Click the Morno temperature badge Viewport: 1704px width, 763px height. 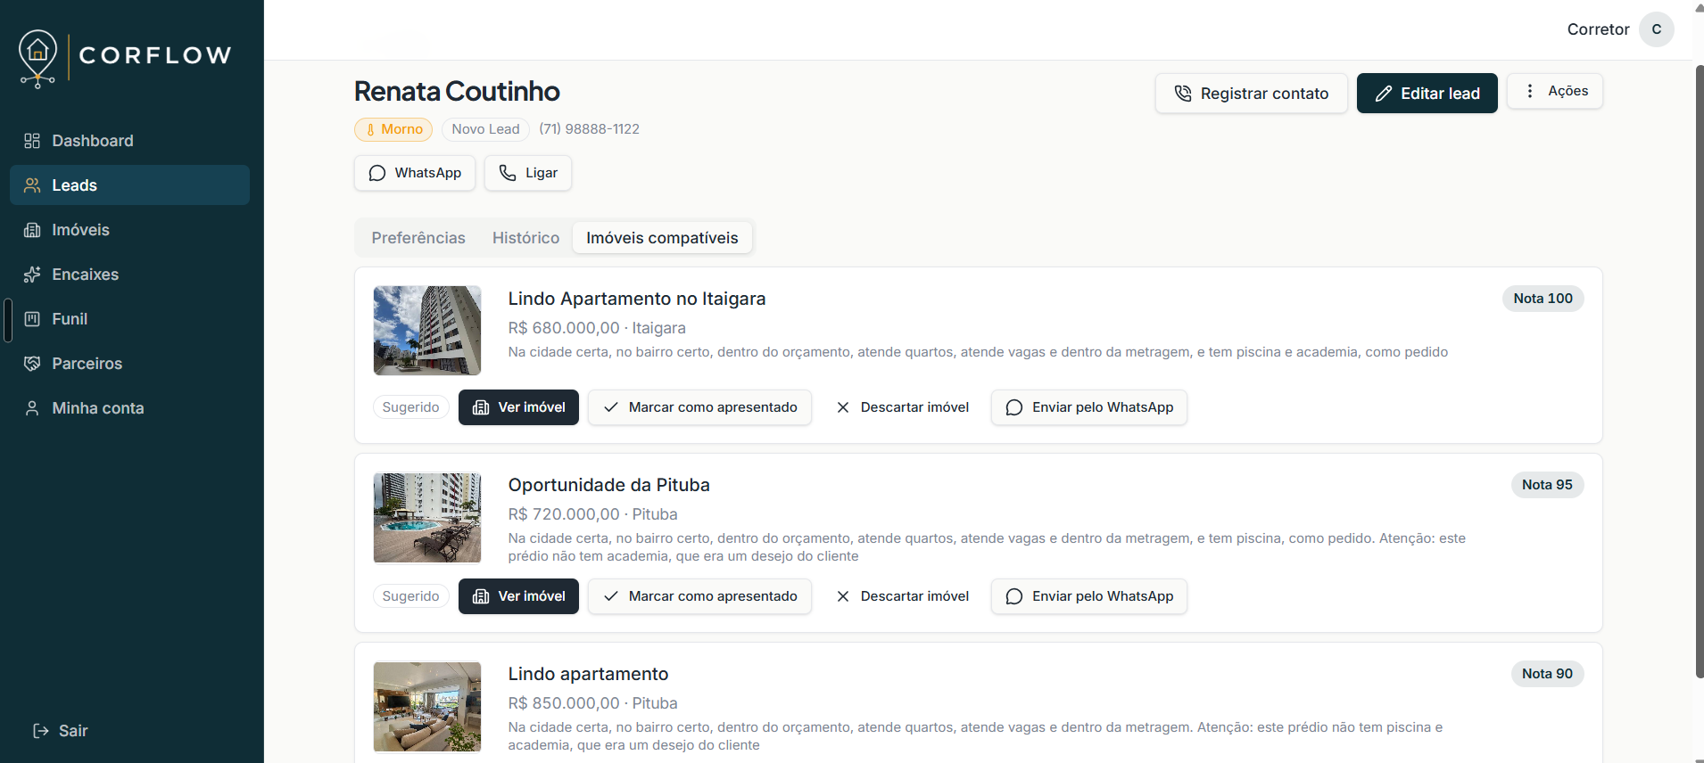point(393,129)
